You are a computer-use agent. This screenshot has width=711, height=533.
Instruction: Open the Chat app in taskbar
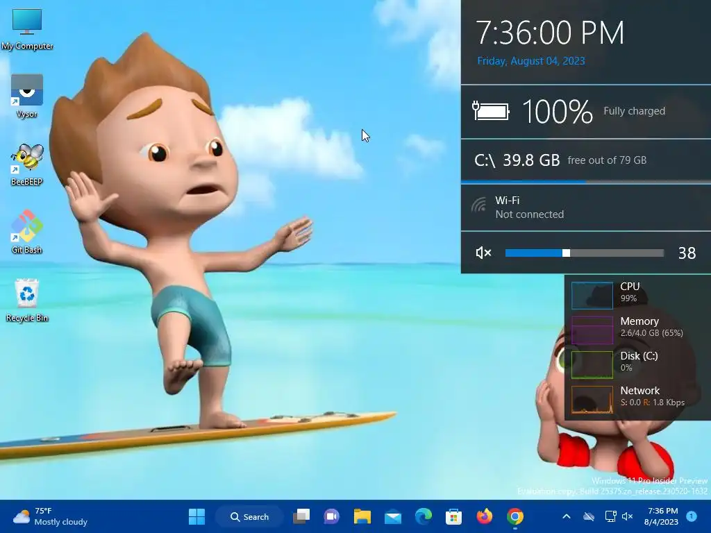(331, 516)
